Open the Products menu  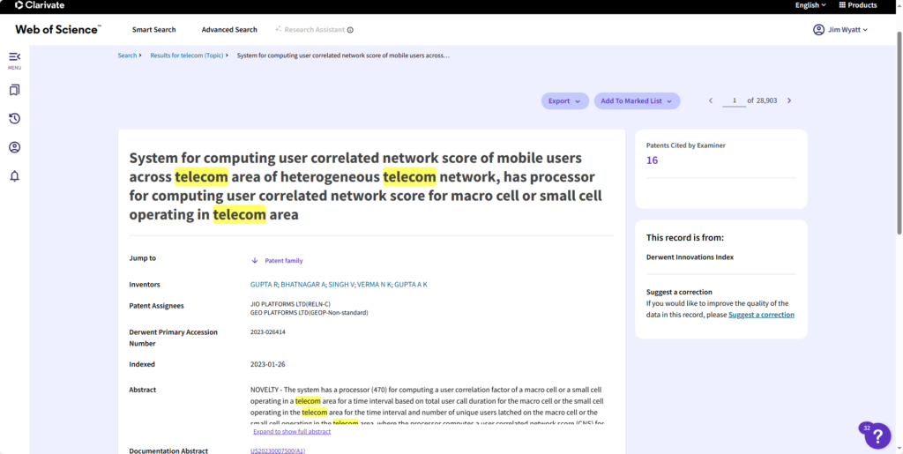click(857, 5)
